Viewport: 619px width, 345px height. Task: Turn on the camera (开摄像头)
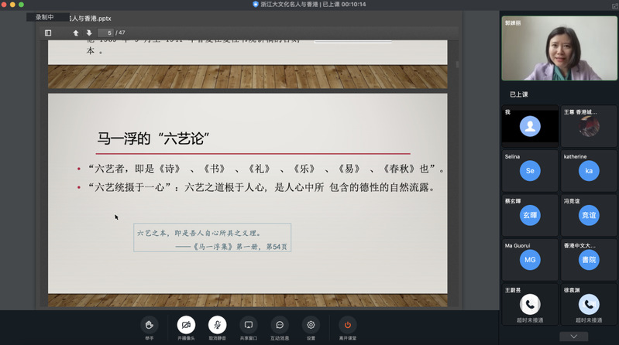[185, 325]
